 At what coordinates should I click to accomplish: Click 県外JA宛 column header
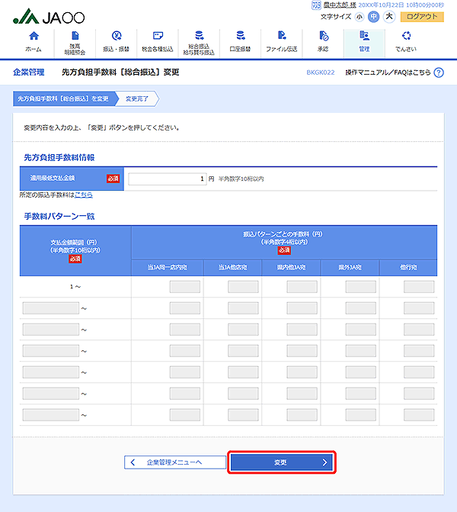click(x=350, y=267)
